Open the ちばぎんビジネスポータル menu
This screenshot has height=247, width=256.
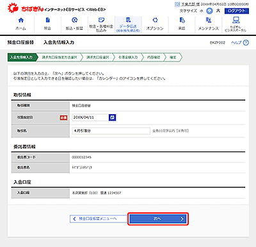[x=236, y=25]
